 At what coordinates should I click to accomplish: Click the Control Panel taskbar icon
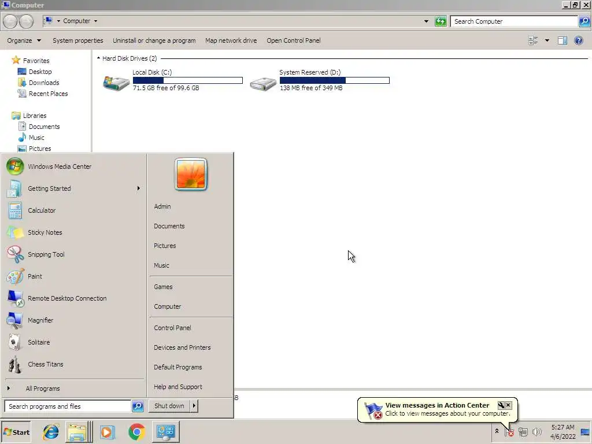point(166,432)
